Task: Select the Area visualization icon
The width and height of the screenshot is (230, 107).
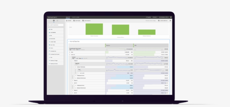Action: pyautogui.click(x=49, y=29)
